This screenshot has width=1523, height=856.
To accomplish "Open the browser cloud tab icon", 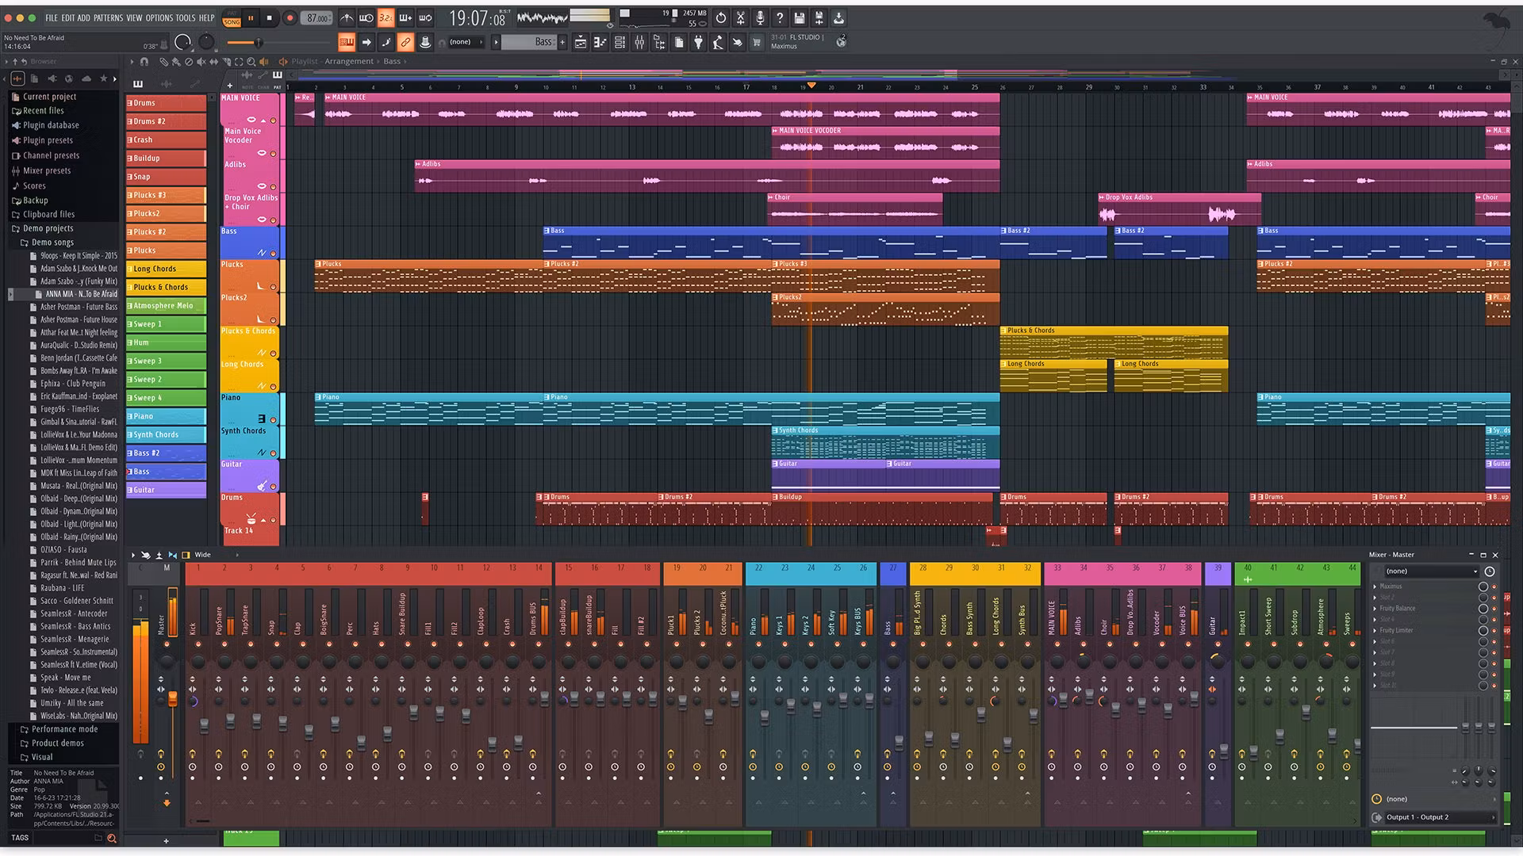I will point(86,78).
